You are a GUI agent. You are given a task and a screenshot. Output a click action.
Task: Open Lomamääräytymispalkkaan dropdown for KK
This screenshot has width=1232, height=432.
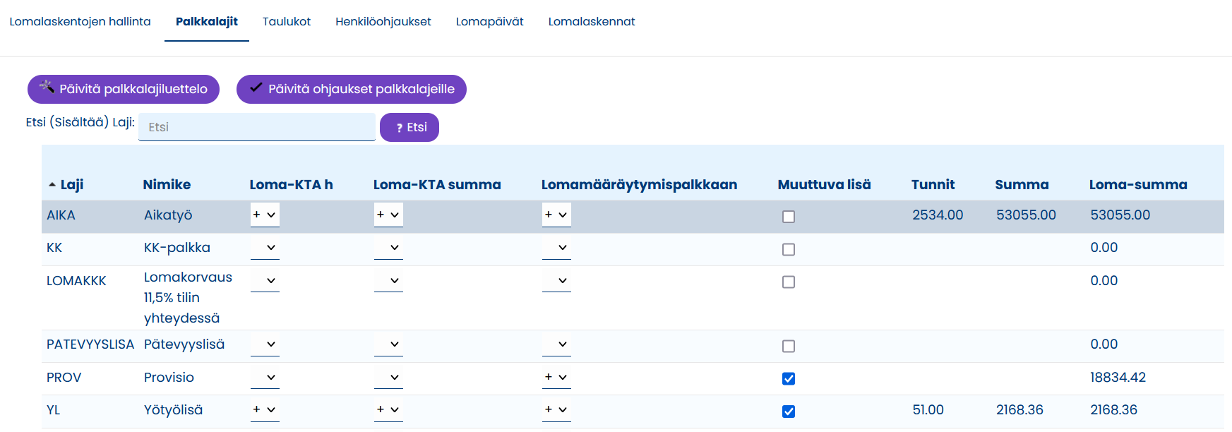click(556, 248)
